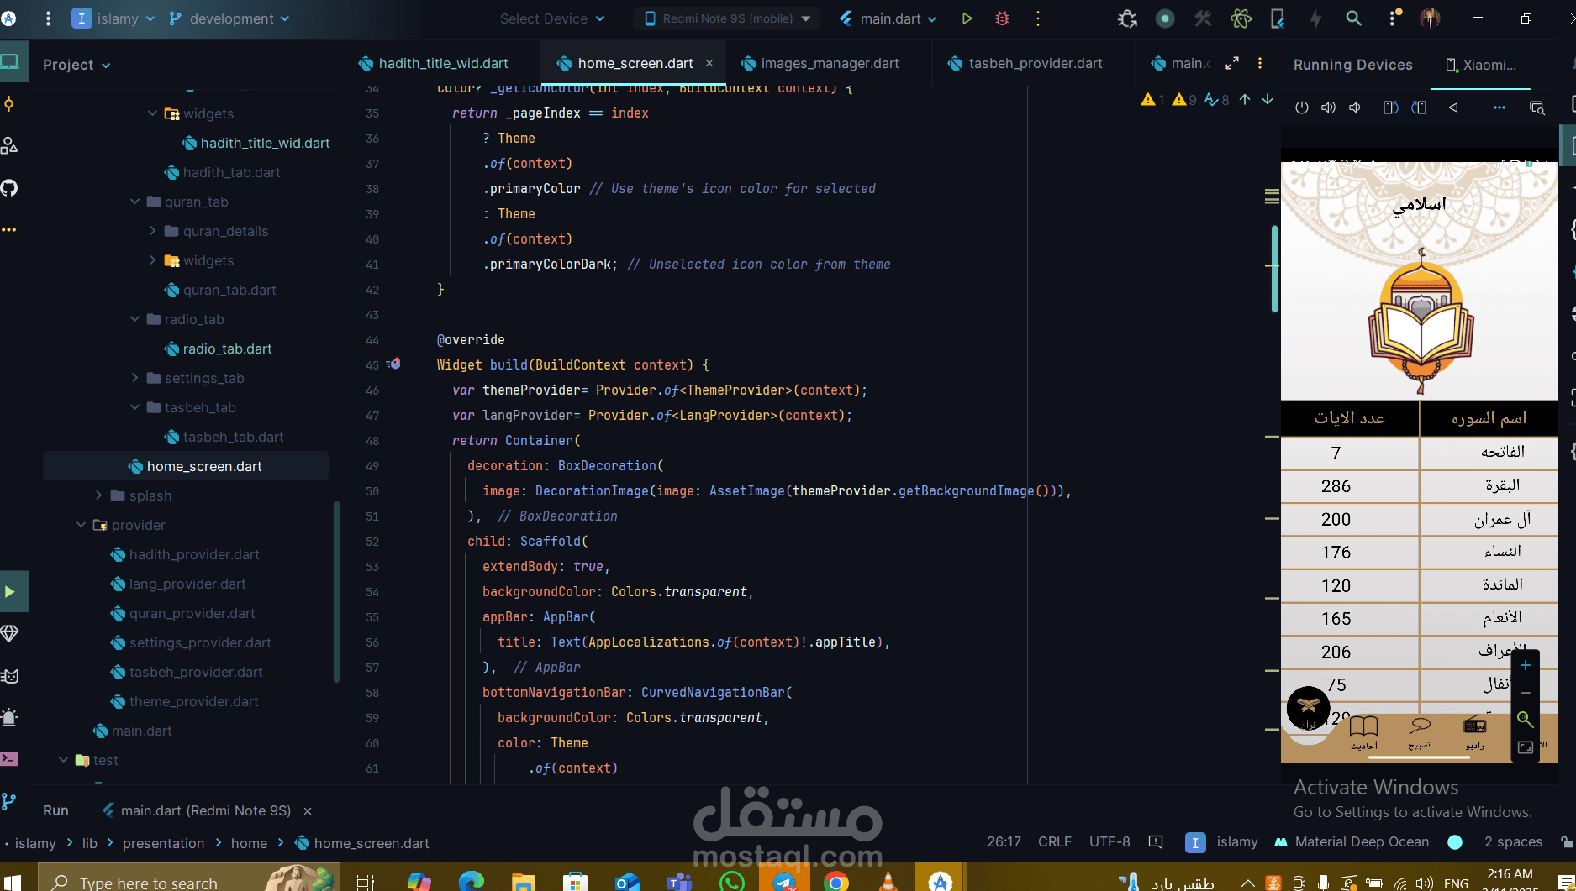Open the Git branch tool window icon
This screenshot has width=1576, height=891.
tap(9, 801)
